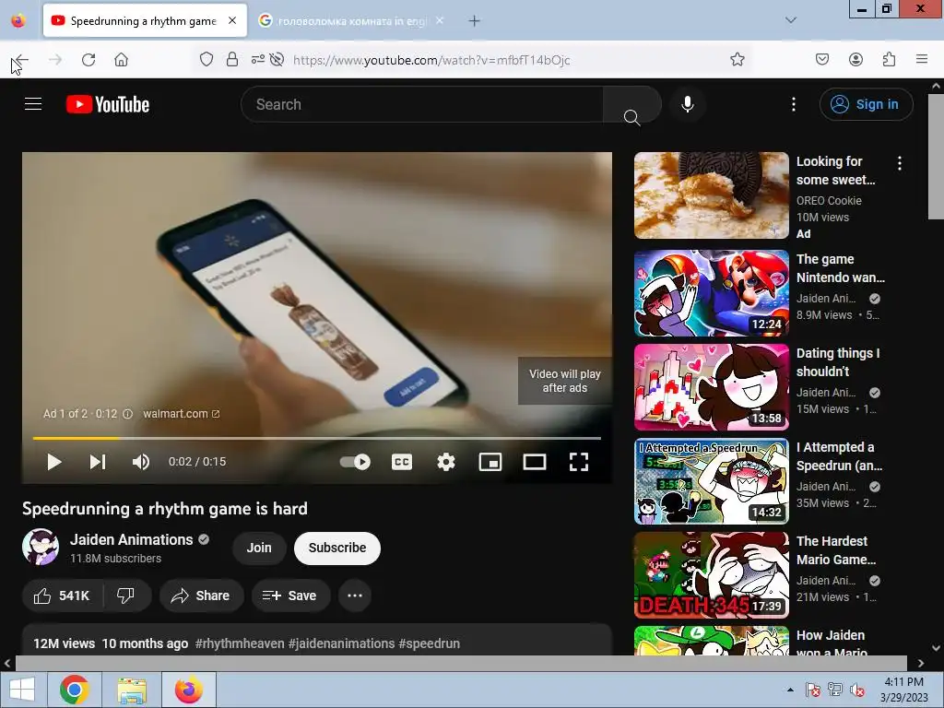This screenshot has width=944, height=708.
Task: Show hidden system tray icons
Action: 790,690
